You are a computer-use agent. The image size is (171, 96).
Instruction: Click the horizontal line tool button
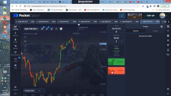tap(56, 29)
